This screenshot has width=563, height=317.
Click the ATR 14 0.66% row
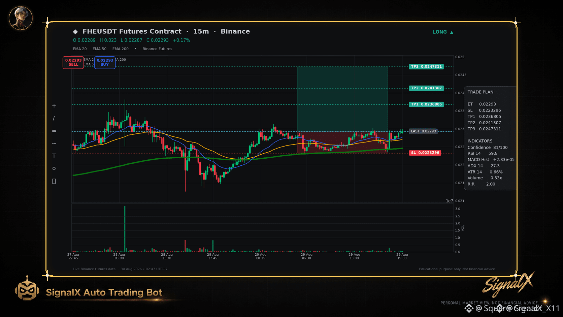click(485, 172)
